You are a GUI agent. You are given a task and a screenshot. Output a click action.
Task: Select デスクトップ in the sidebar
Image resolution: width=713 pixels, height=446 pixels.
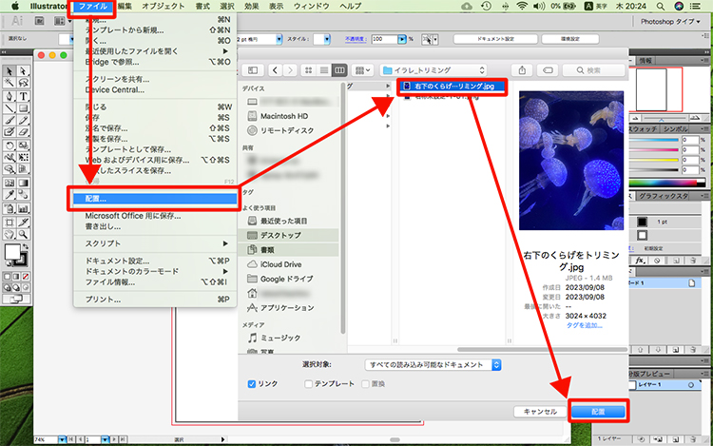(279, 234)
